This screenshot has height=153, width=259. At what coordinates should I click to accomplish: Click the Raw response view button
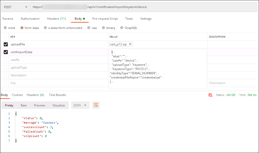pos(24,105)
